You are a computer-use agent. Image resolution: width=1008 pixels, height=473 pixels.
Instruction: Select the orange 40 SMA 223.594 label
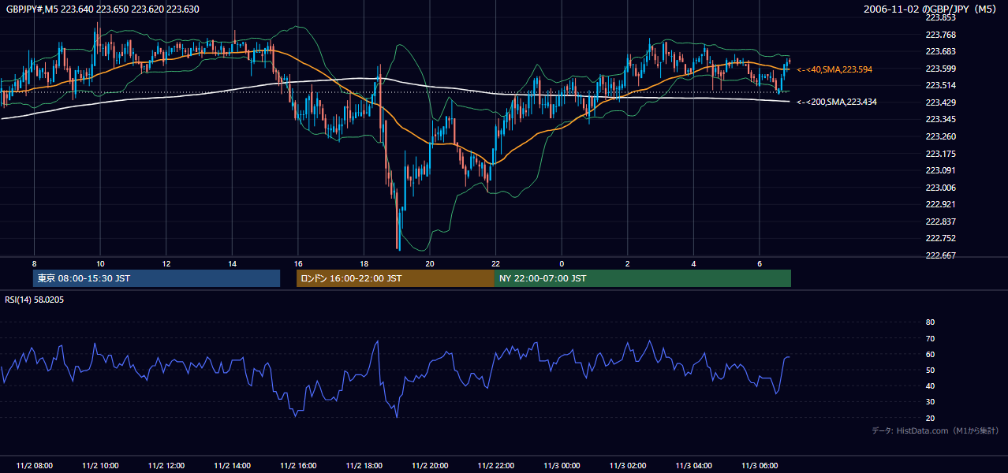834,69
